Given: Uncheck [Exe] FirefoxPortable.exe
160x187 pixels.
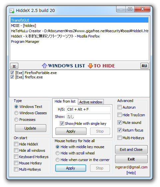Looking at the screenshot, I should [x=12, y=73].
